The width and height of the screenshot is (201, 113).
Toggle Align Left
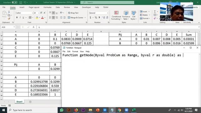coord(50,18)
